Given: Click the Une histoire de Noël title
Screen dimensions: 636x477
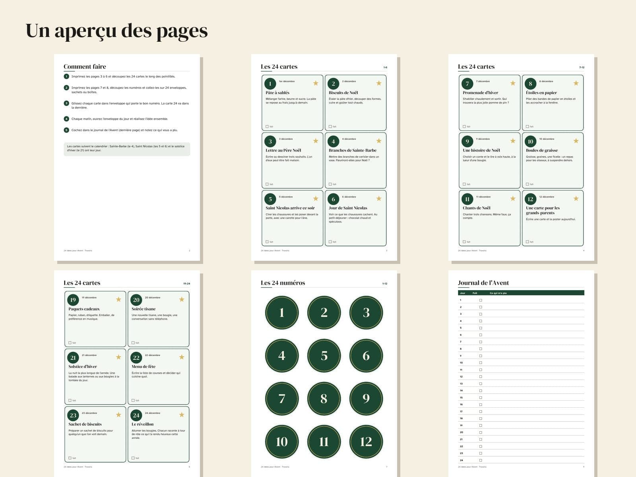Looking at the screenshot, I should 481,150.
